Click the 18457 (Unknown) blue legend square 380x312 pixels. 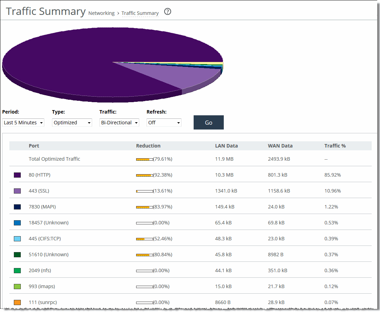pos(17,223)
